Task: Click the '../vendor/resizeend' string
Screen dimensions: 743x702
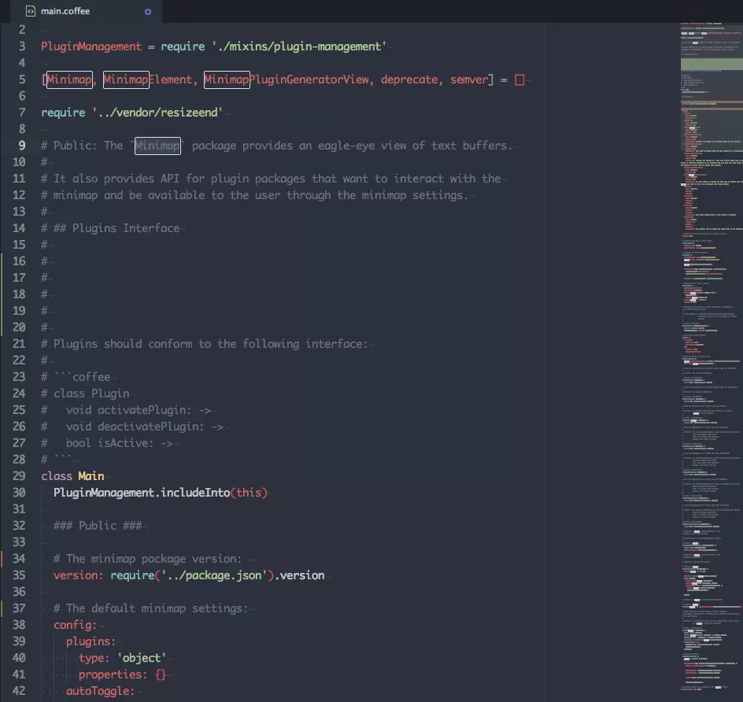Action: pos(157,113)
